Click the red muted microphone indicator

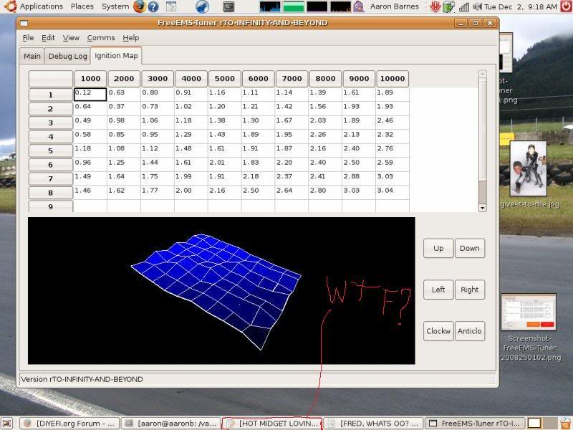435,7
